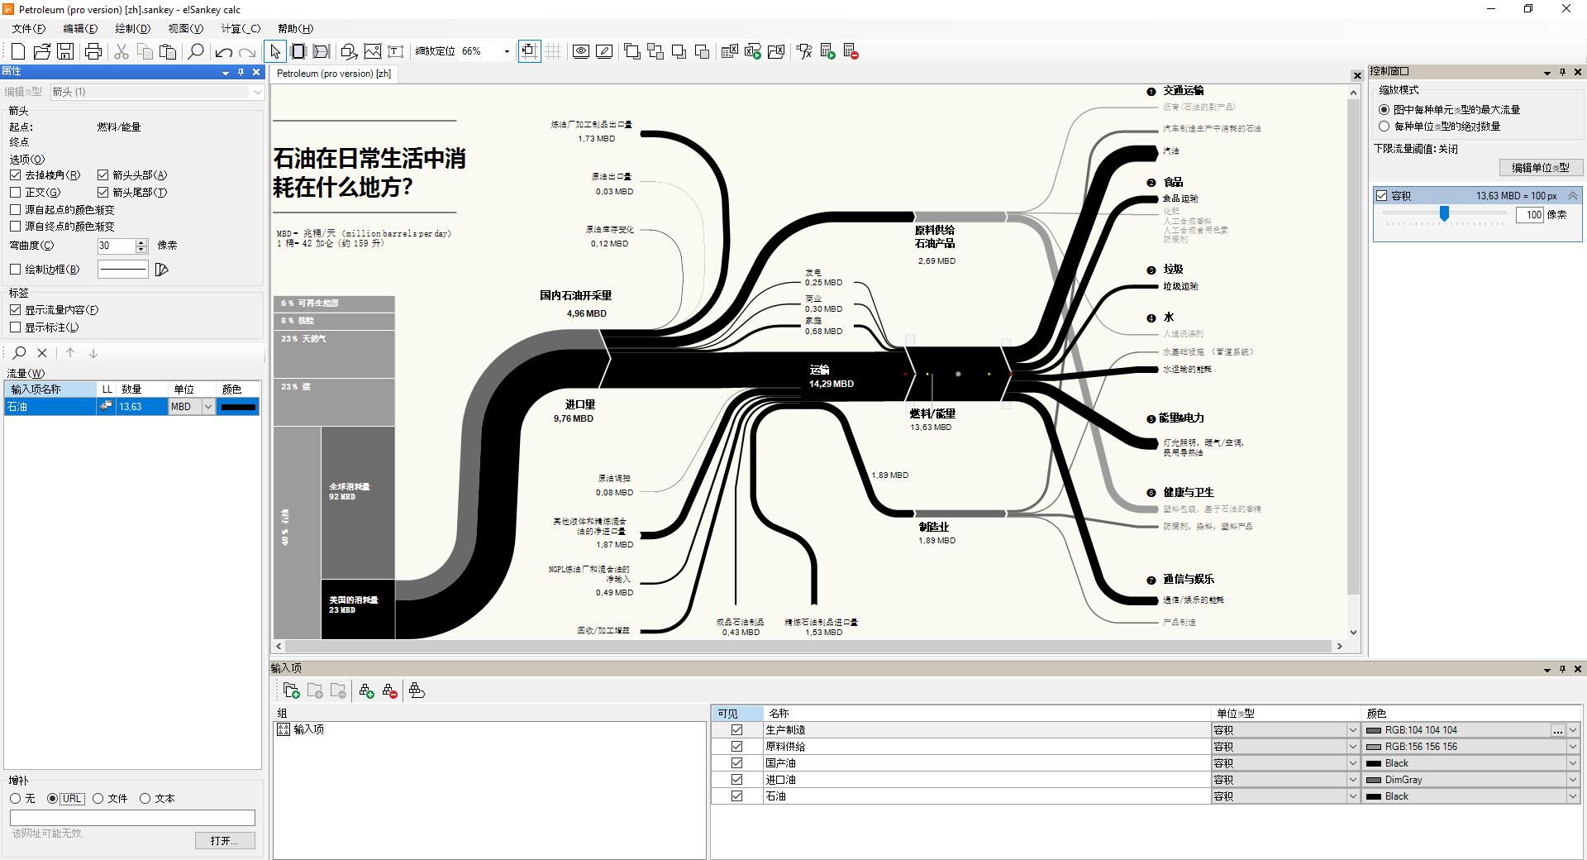The image size is (1587, 860).
Task: Open the magnifier search tool
Action: point(196,51)
